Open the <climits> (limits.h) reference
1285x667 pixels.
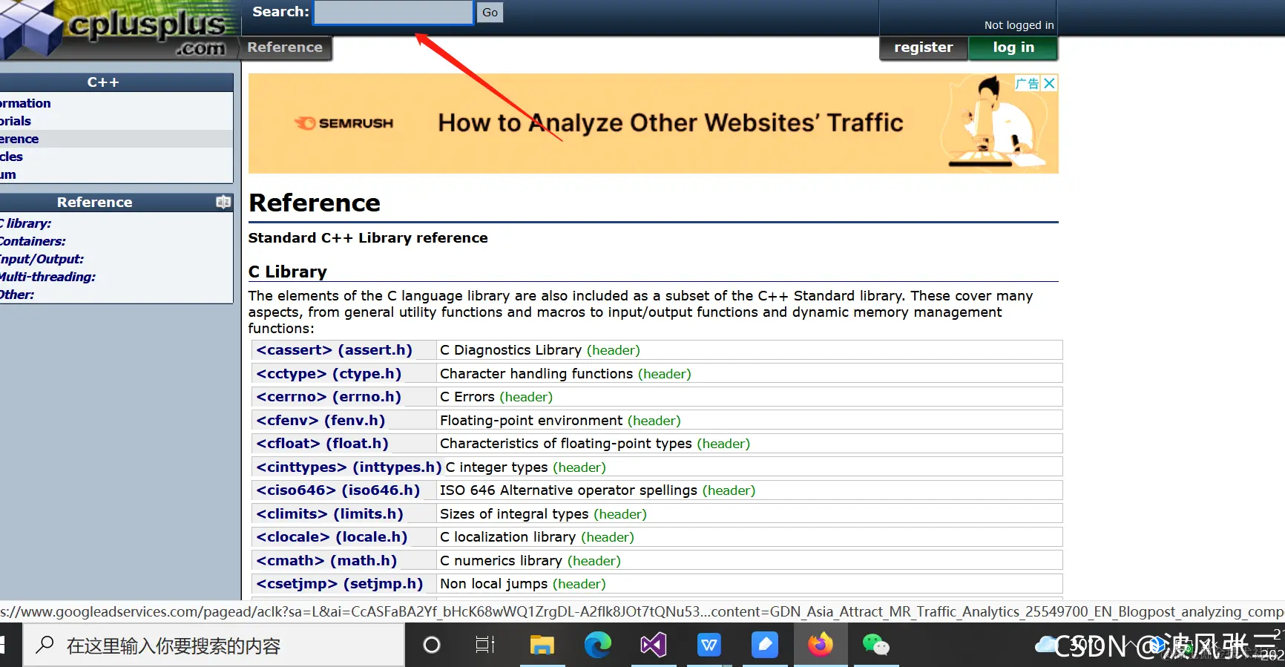click(x=329, y=514)
